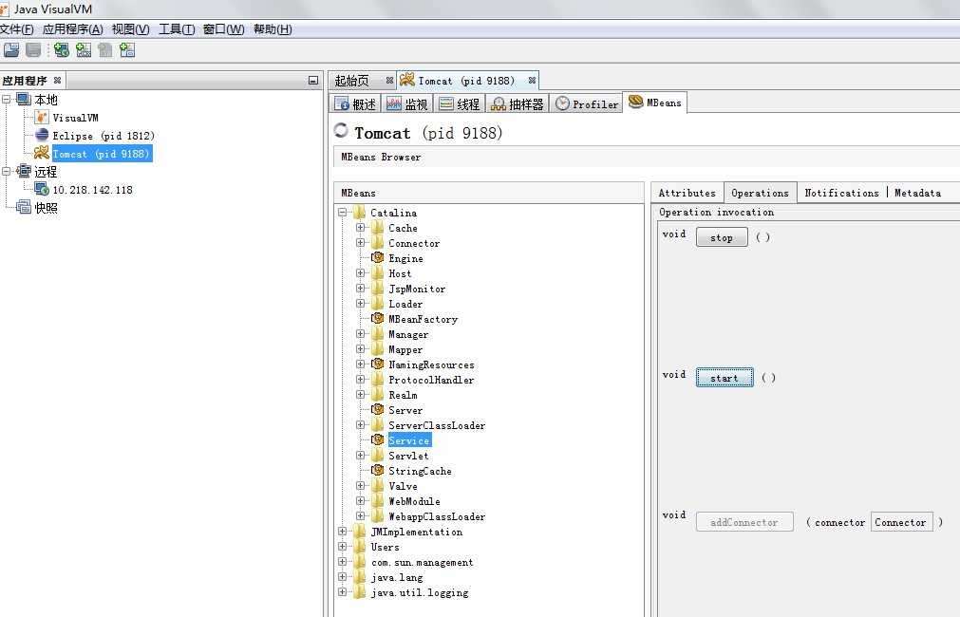Expand the ProtocolHandler folder

click(x=360, y=380)
